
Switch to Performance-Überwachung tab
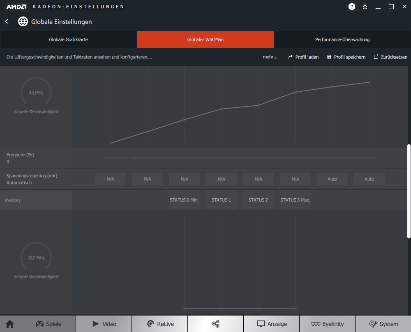342,39
